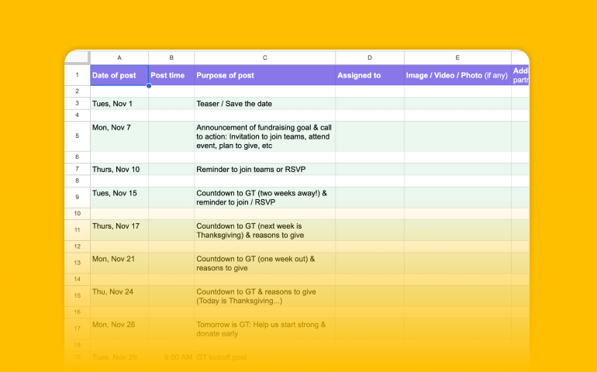Viewport: 597px width, 372px height.
Task: Click the Image cell for Thurs, Nov 10 row
Action: [457, 169]
